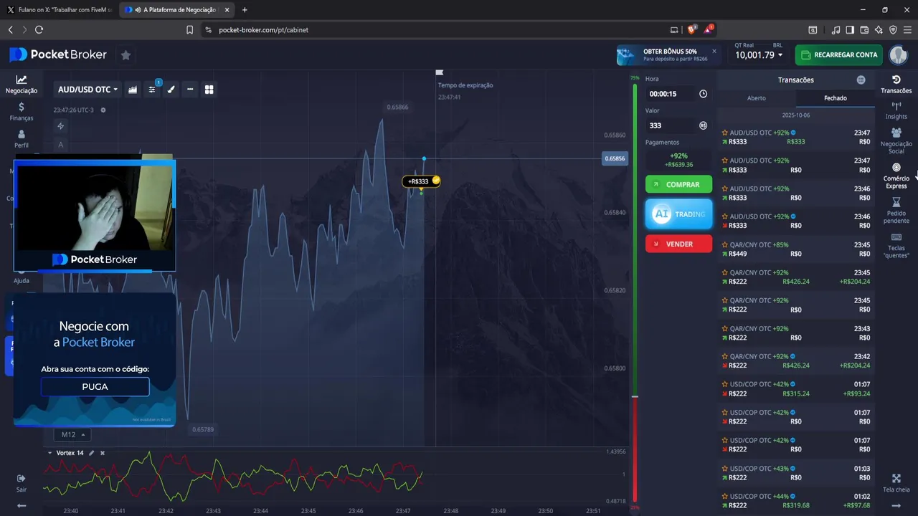
Task: Click the 2025-10-06 date header
Action: pos(795,115)
